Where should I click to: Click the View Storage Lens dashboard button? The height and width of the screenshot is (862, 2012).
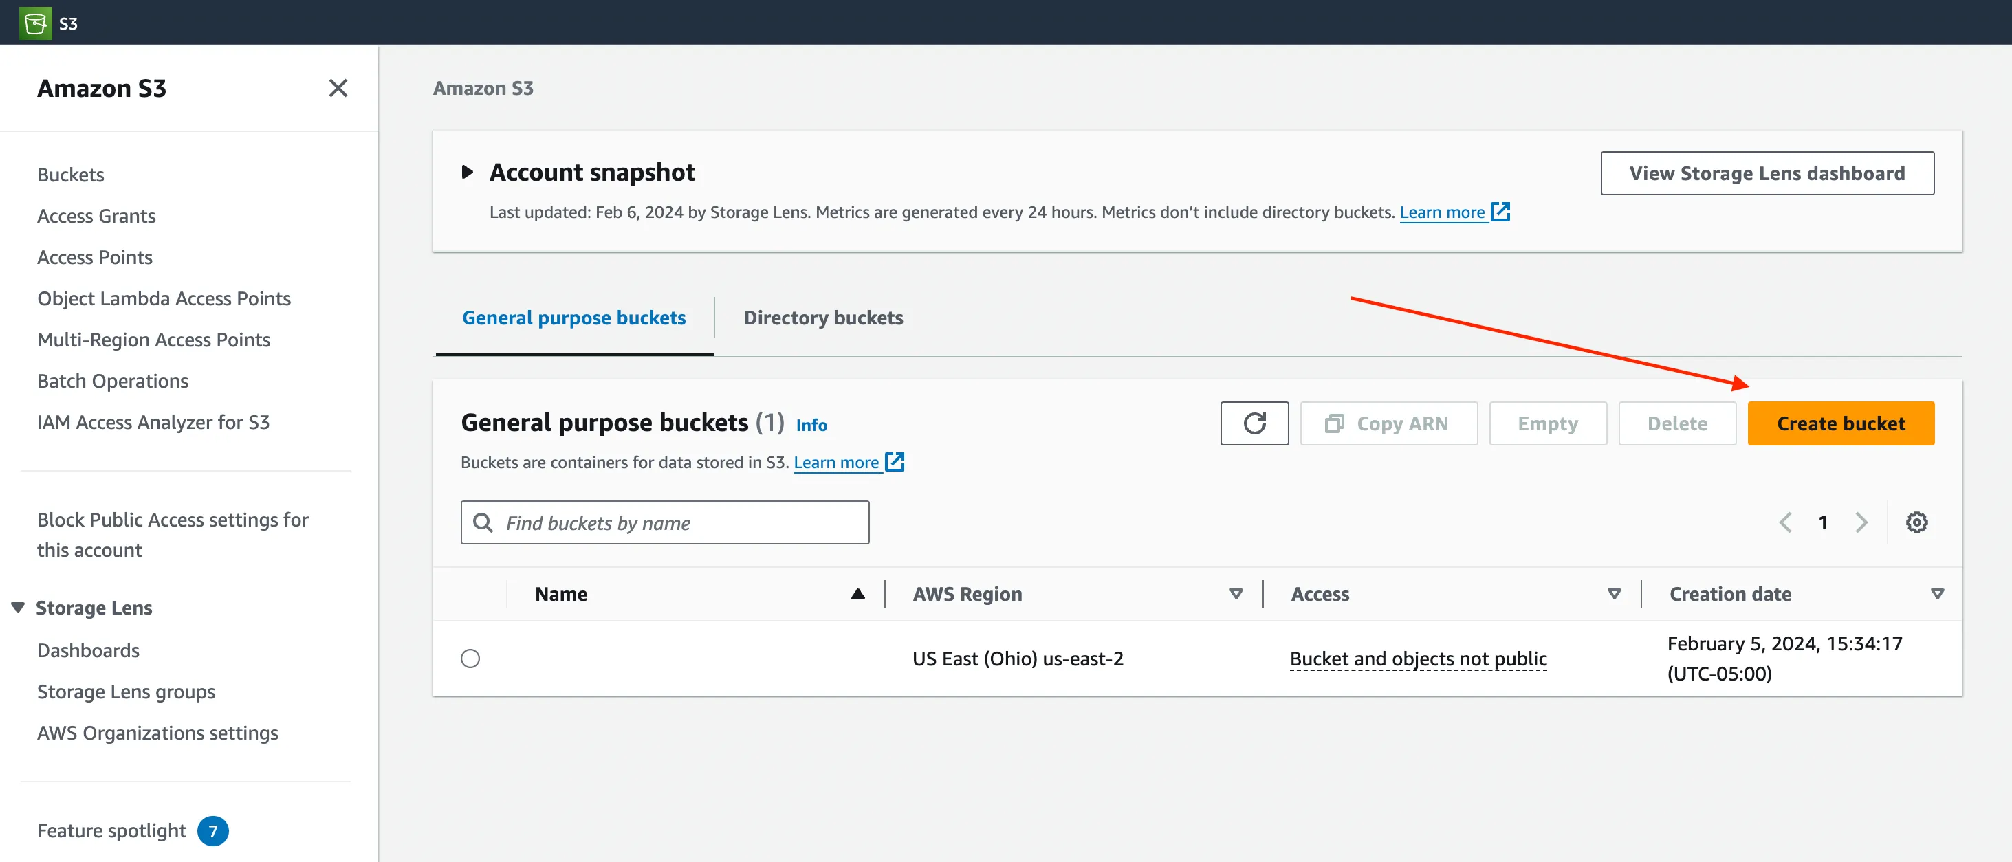coord(1766,170)
